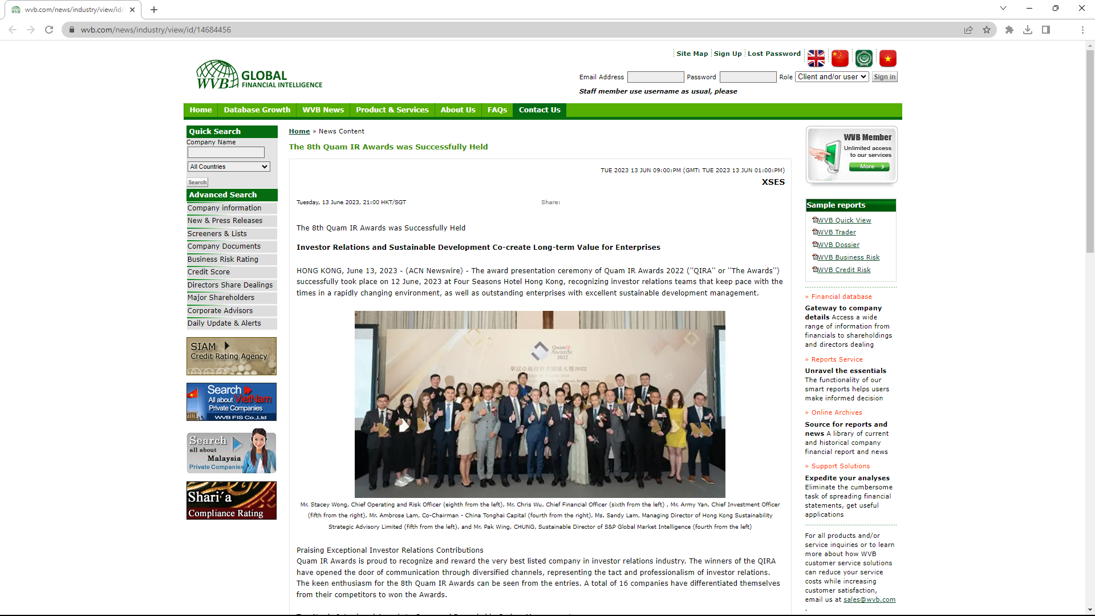Image resolution: width=1095 pixels, height=616 pixels.
Task: Select the Arabic league flag icon
Action: coord(863,58)
